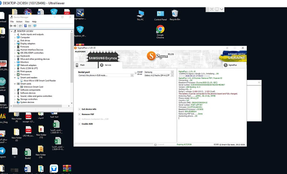The height and width of the screenshot is (174, 287).
Task: Click the Remove FRP button
Action: pyautogui.click(x=88, y=114)
